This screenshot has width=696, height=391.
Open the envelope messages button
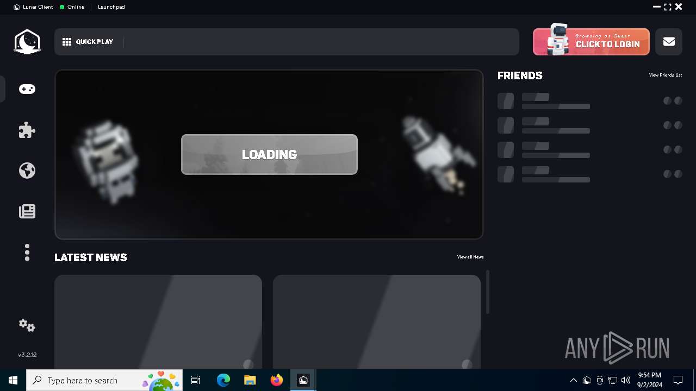tap(669, 42)
